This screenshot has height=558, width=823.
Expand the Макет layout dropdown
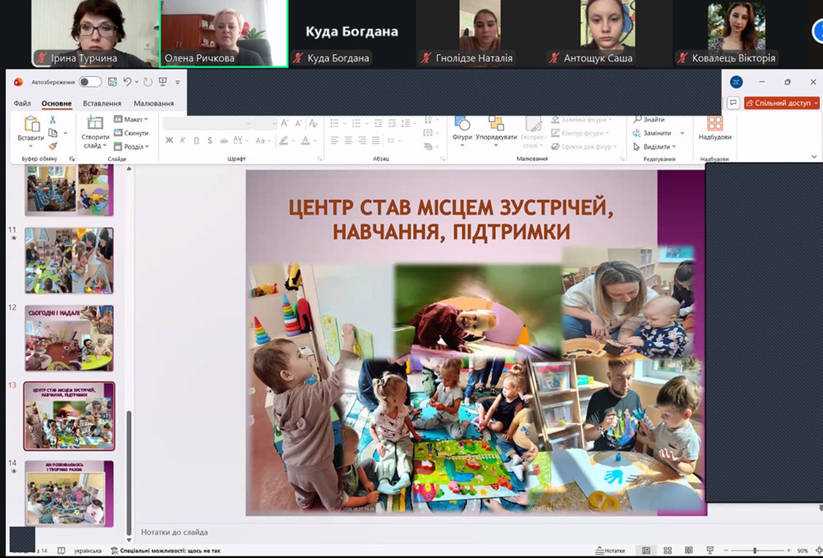(x=131, y=119)
